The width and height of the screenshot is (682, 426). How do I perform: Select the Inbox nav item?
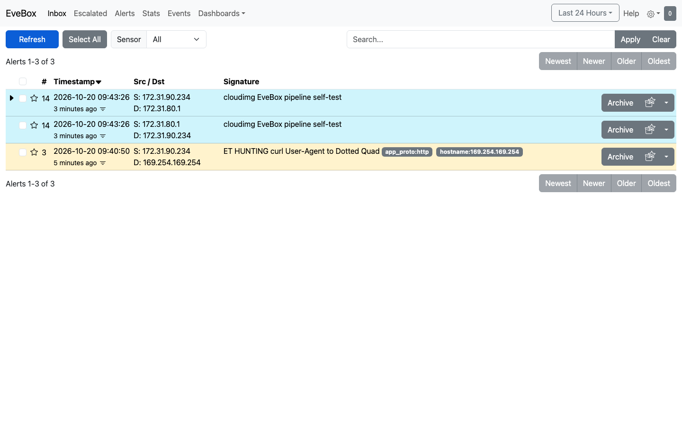57,13
